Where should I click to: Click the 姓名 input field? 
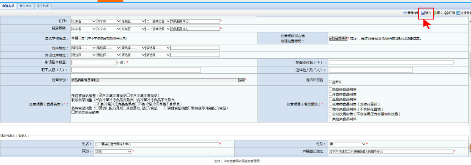(x=157, y=144)
